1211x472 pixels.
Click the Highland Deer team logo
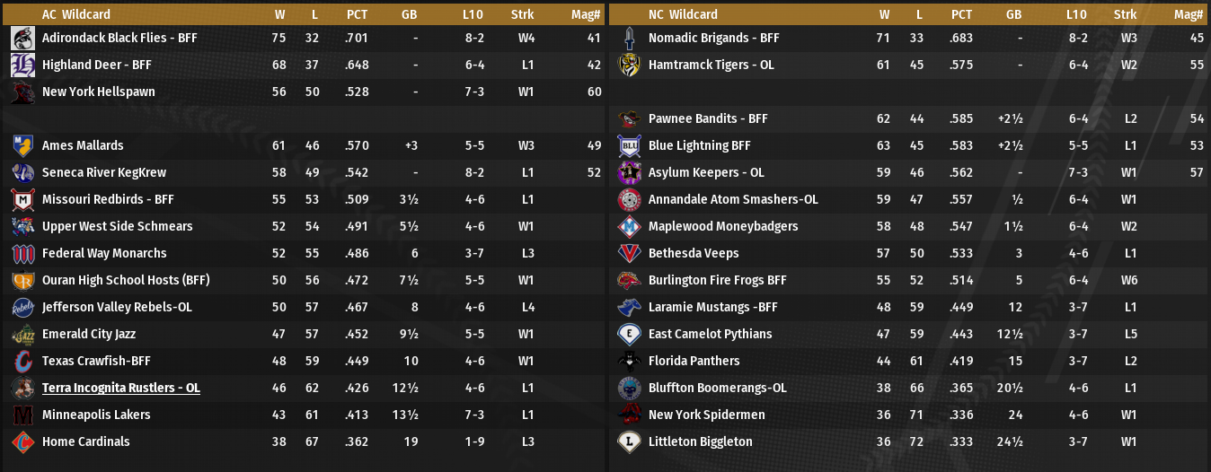[22, 65]
